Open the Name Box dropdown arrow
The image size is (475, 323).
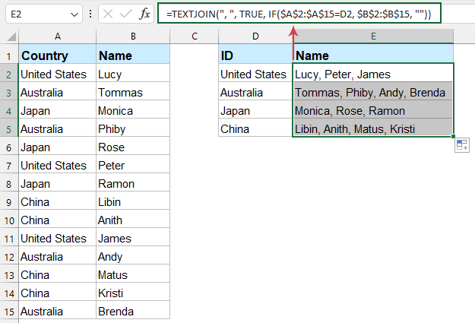(x=74, y=14)
